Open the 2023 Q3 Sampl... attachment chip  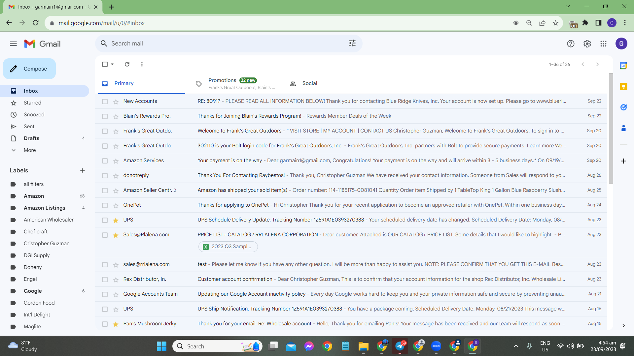[228, 247]
